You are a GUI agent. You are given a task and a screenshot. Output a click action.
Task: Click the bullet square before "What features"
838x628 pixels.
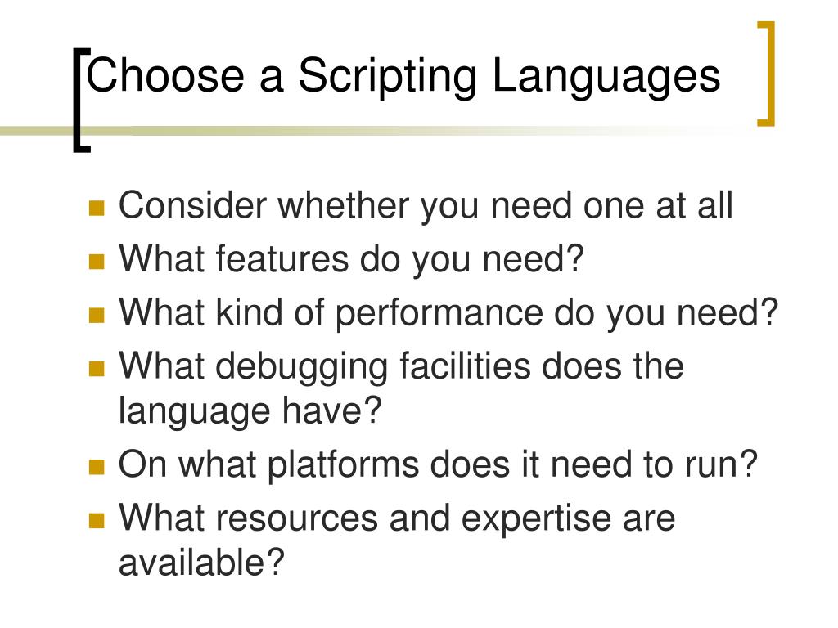pos(97,262)
